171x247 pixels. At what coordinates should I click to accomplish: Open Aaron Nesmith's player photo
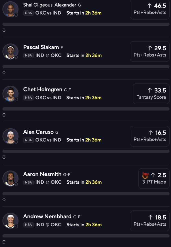coord(10,178)
